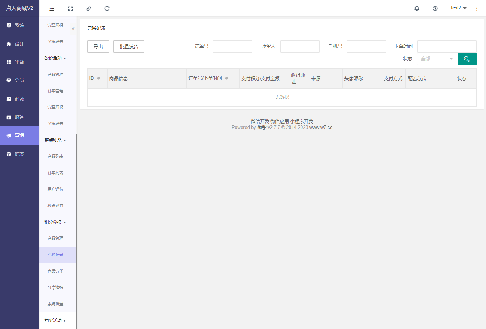Select 营销 section in left navigation

coord(20,136)
